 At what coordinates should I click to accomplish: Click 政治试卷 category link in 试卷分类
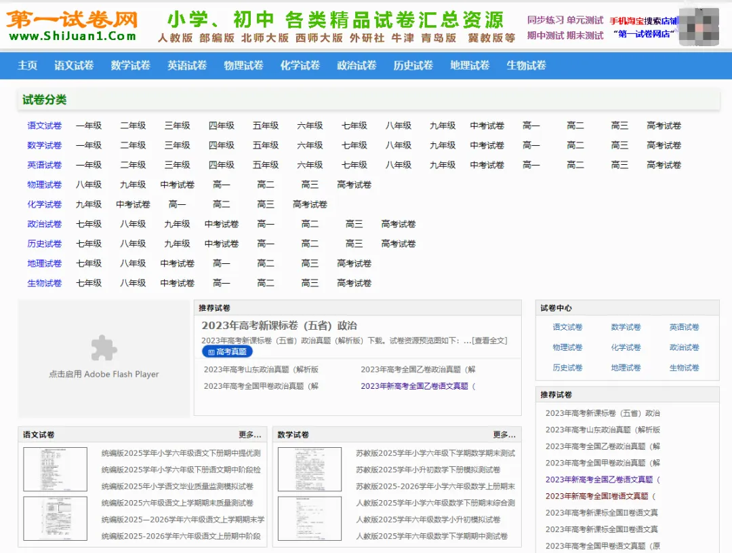(x=44, y=224)
